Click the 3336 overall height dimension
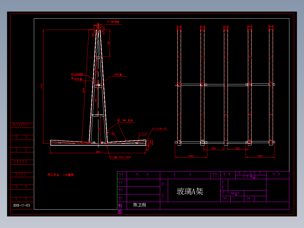 point(42,86)
